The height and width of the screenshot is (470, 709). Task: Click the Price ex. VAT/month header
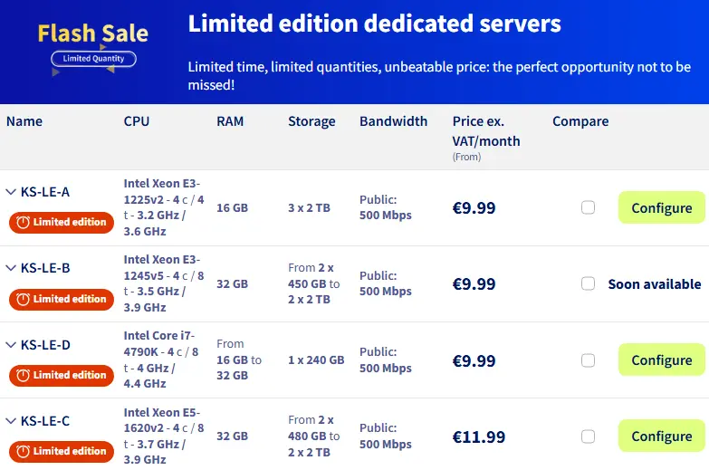click(x=486, y=131)
